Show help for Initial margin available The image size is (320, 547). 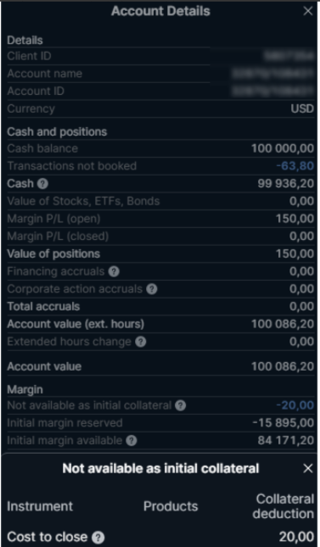coord(132,441)
